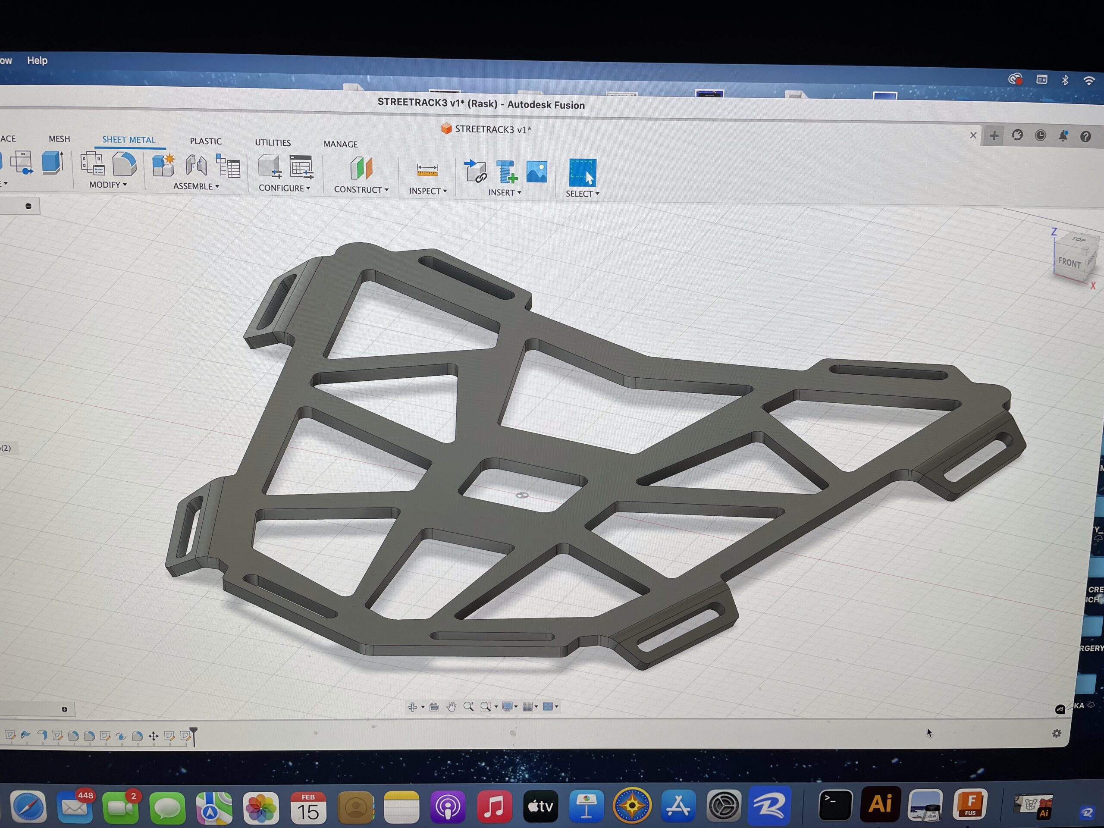Open the Utilities tab
Viewport: 1104px width, 828px height.
[x=273, y=143]
